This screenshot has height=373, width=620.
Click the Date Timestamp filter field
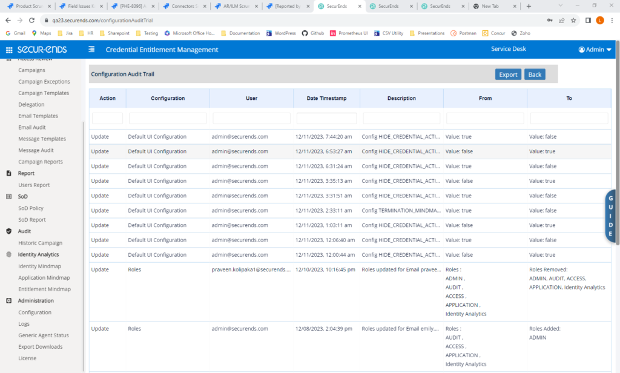(326, 118)
